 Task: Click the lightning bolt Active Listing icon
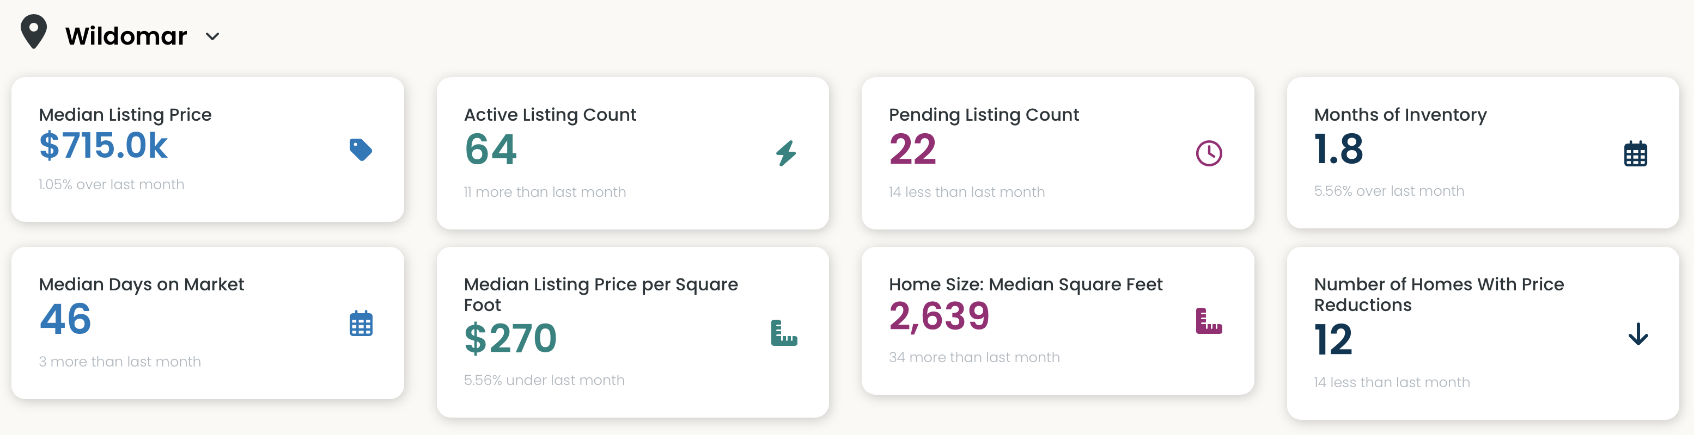[786, 153]
